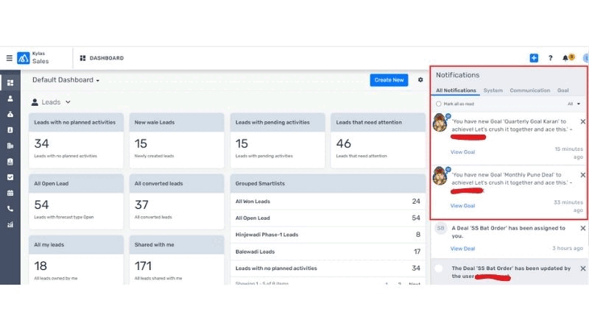The image size is (589, 331).
Task: Click View Deal link for SS Bat Order
Action: pos(462,249)
